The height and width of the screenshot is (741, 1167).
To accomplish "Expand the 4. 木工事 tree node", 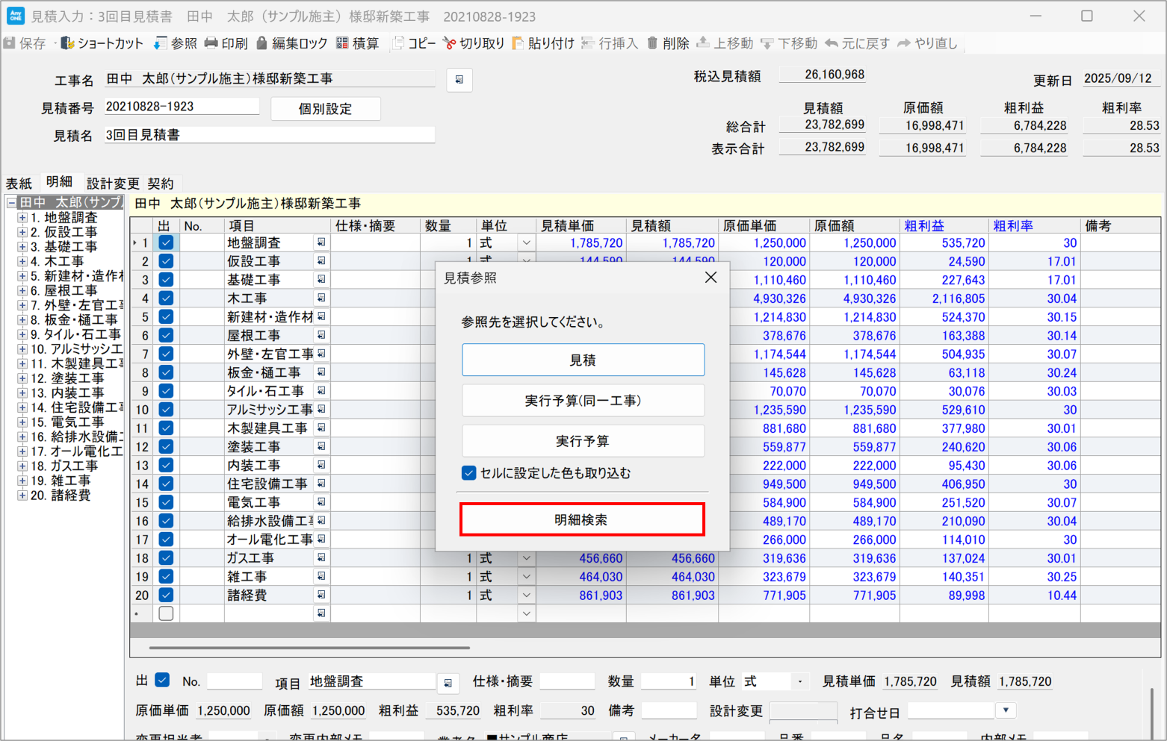I will pos(22,261).
